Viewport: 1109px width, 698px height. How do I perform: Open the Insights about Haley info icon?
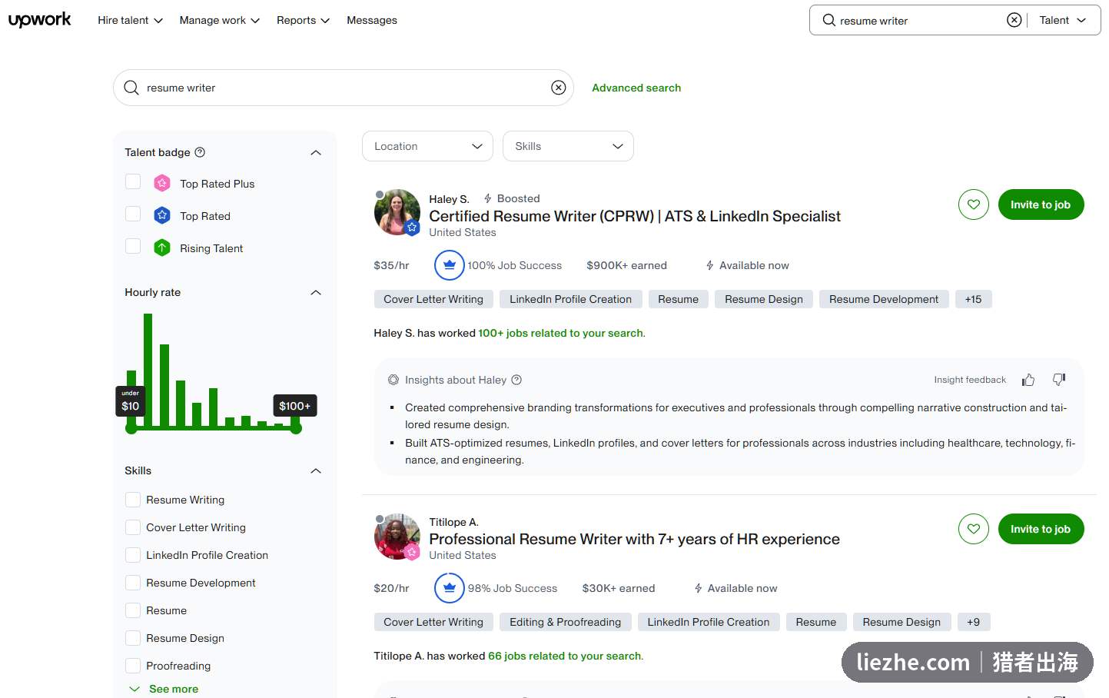point(516,380)
